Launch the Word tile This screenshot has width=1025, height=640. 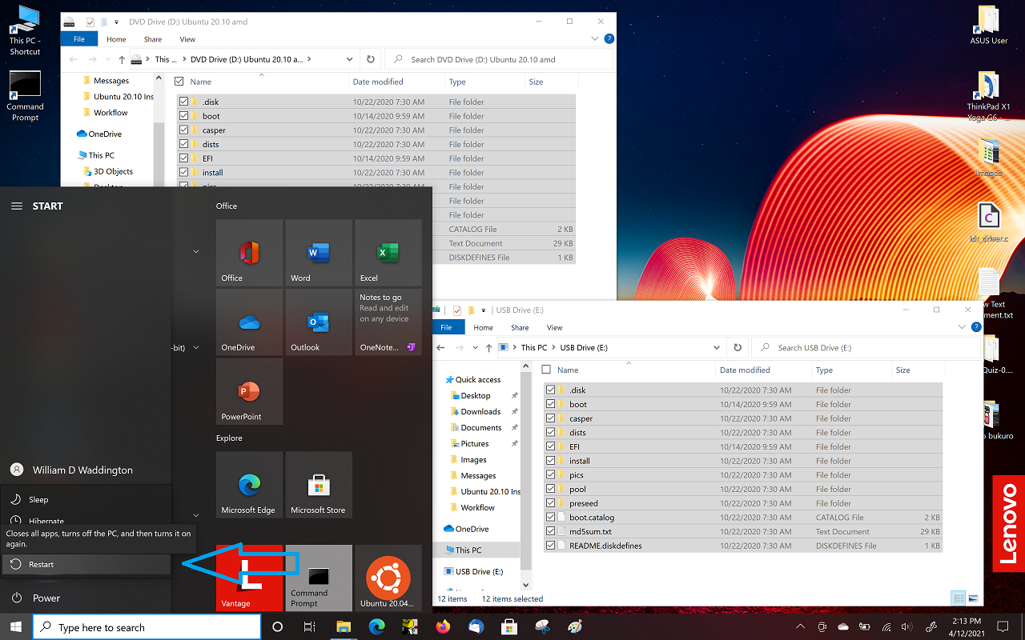tap(319, 253)
